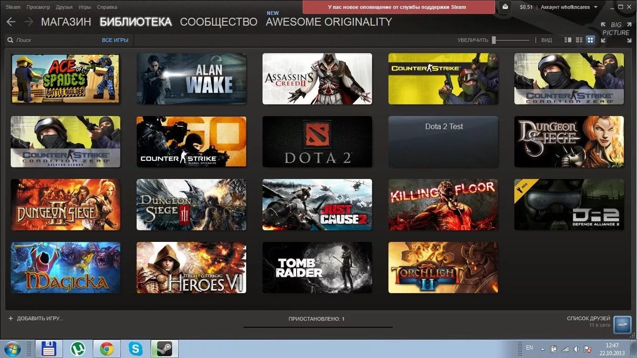
Task: Open Action Center flag tray icon
Action: 588,349
